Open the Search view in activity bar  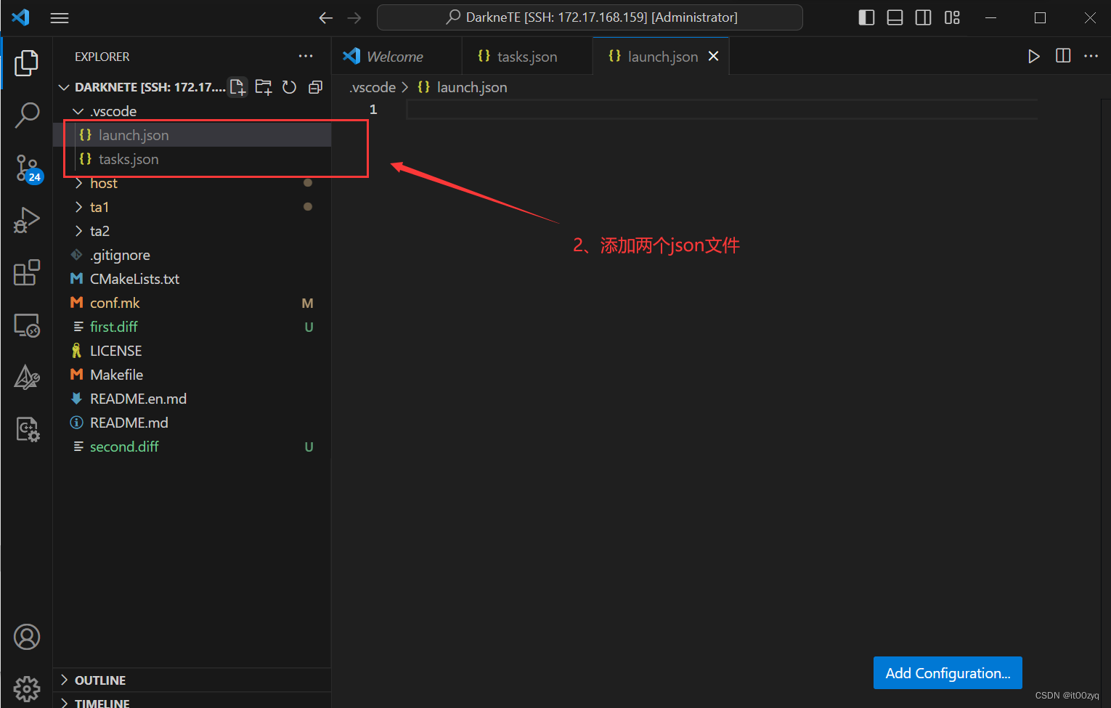pos(26,115)
